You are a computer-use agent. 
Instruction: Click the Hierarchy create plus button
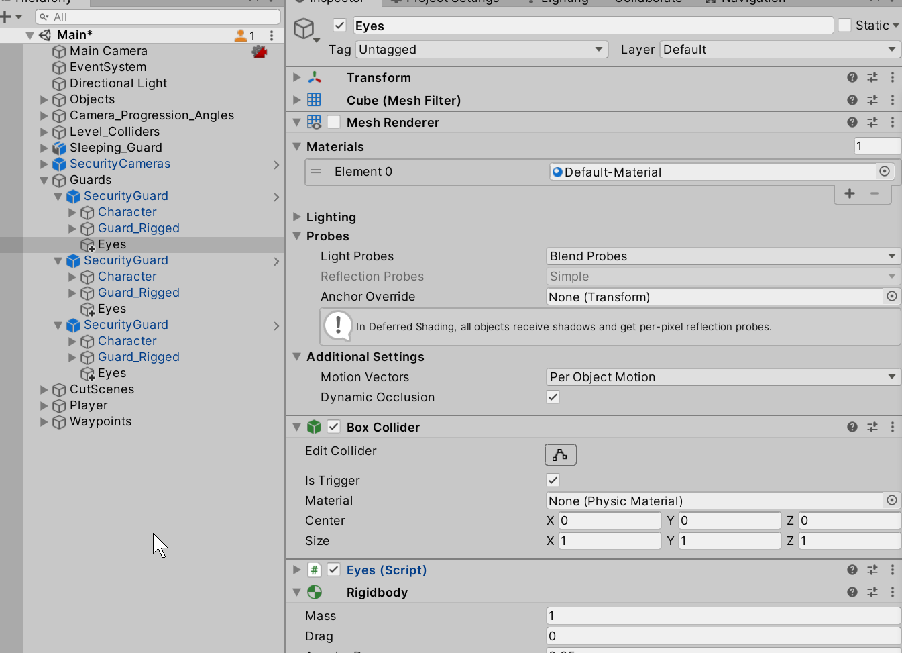click(7, 17)
